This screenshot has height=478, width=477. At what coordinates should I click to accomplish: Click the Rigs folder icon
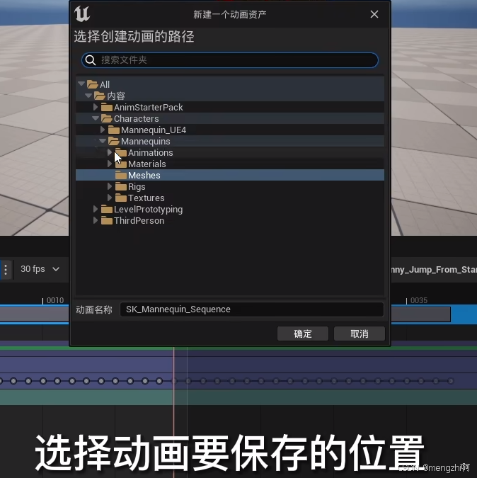point(121,186)
